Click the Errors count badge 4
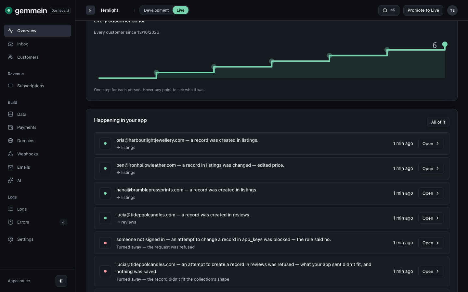This screenshot has width=468, height=292. click(x=63, y=222)
